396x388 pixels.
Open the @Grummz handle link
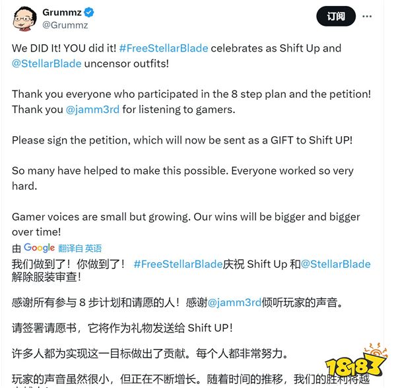click(x=65, y=25)
